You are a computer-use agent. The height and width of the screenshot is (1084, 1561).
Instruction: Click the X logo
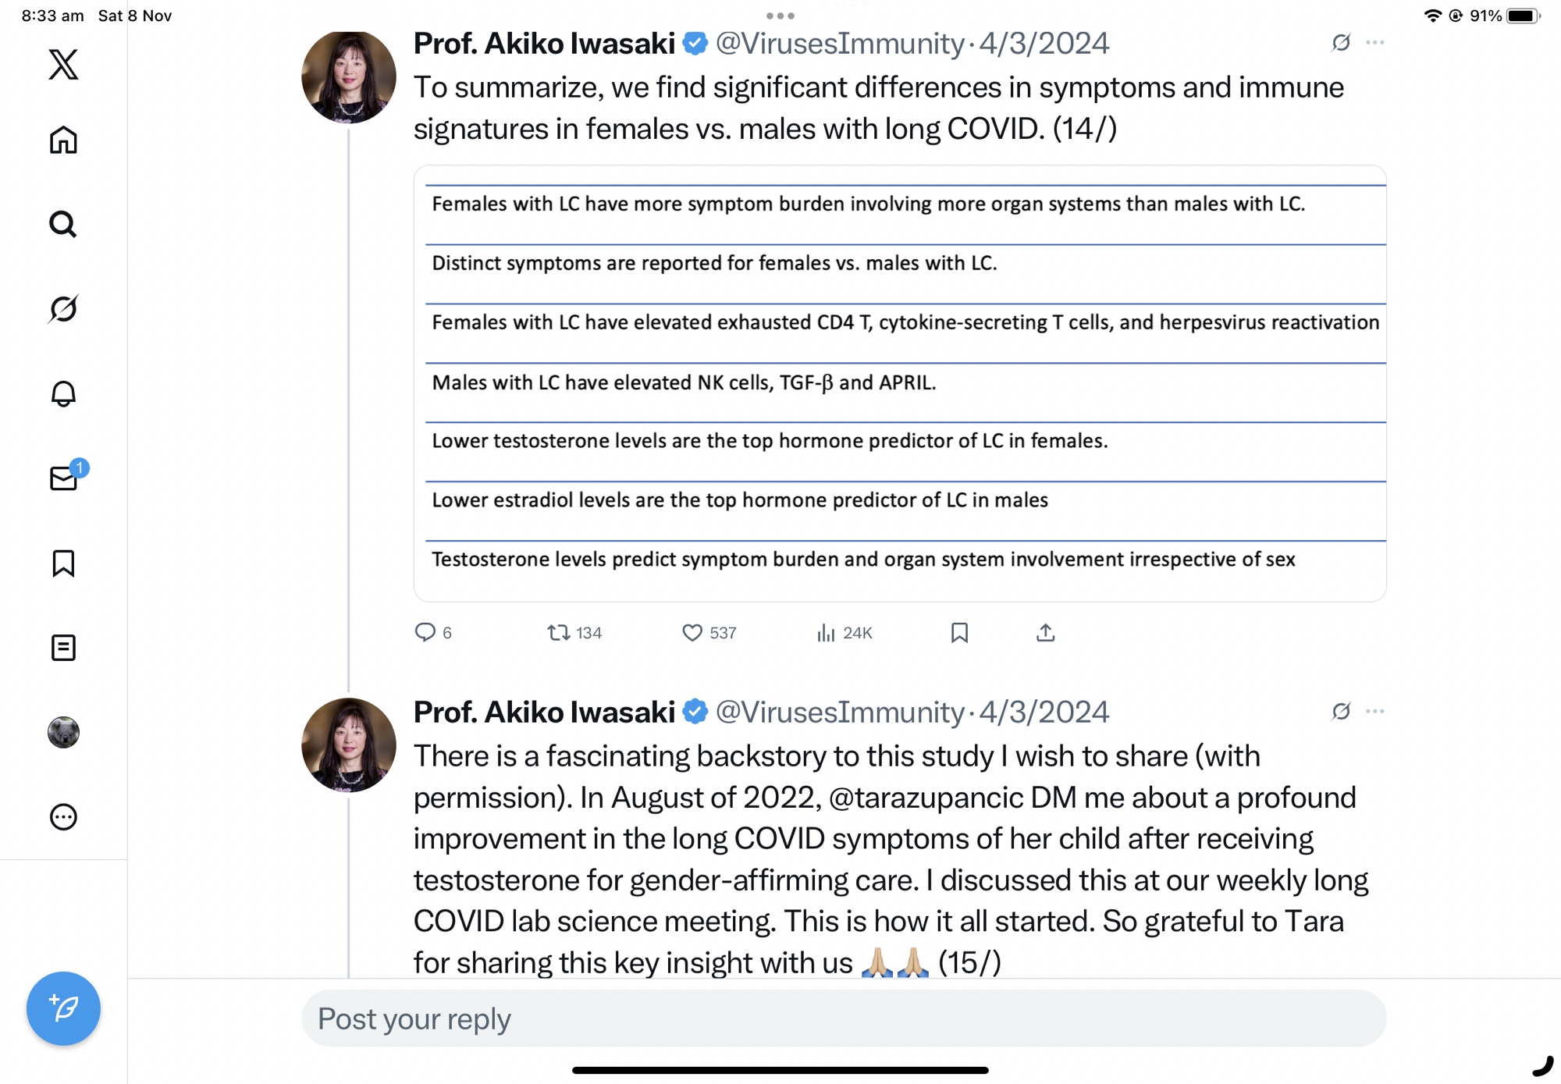click(63, 64)
